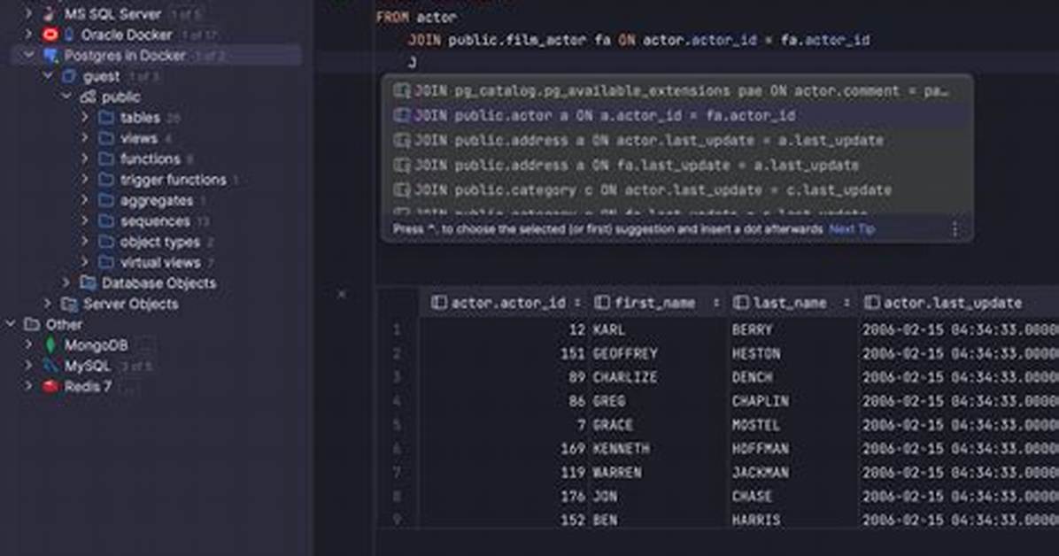
Task: Click the Server Objects folder icon
Action: (69, 304)
